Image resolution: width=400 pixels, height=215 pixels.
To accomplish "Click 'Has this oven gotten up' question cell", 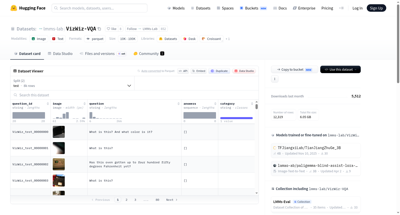I will point(134,164).
